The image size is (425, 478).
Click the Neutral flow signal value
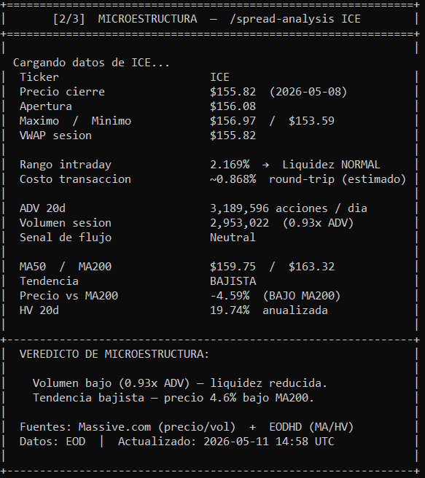233,238
